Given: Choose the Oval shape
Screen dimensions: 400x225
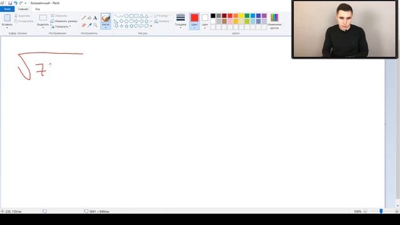Looking at the screenshot, I should pos(126,16).
